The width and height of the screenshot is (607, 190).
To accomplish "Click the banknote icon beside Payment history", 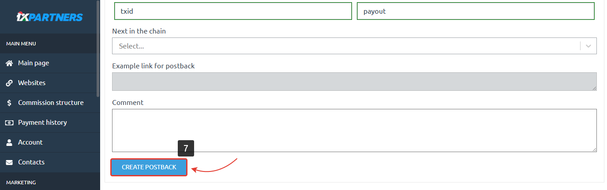I will point(9,123).
